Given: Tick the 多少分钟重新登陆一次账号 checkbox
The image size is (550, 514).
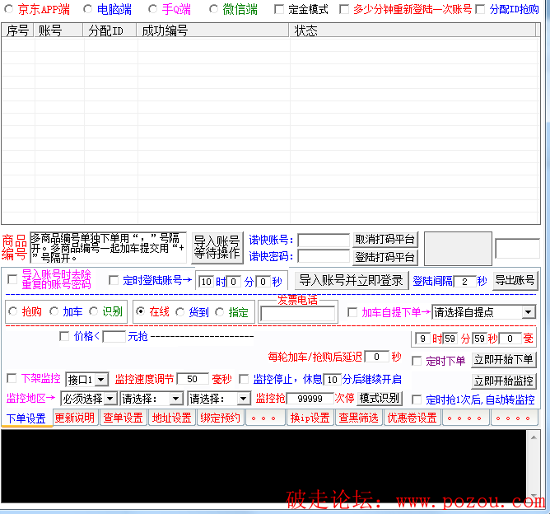Looking at the screenshot, I should click(x=344, y=9).
